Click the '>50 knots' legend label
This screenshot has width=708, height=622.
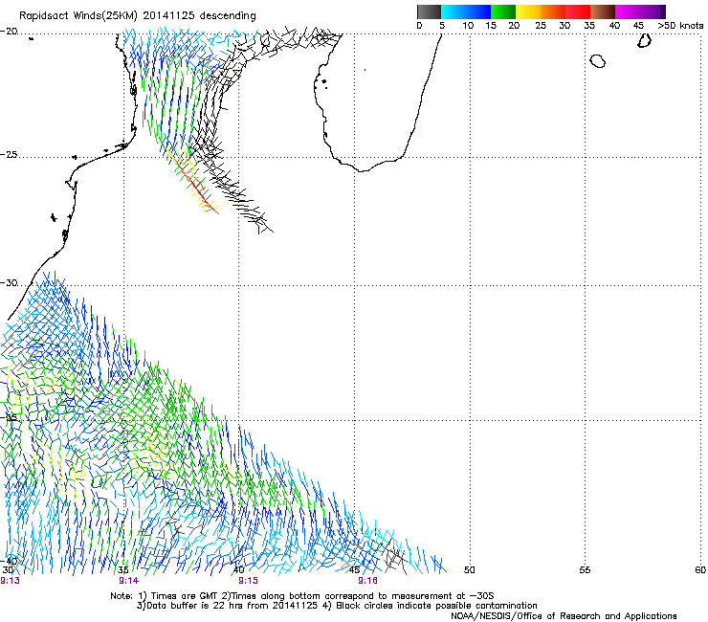click(680, 26)
